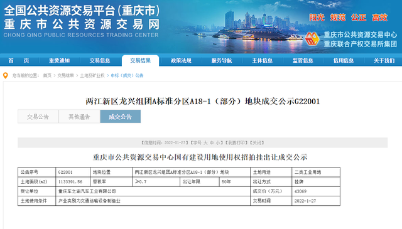Go to the 交易信息 menu
402x229 pixels.
coord(100,61)
